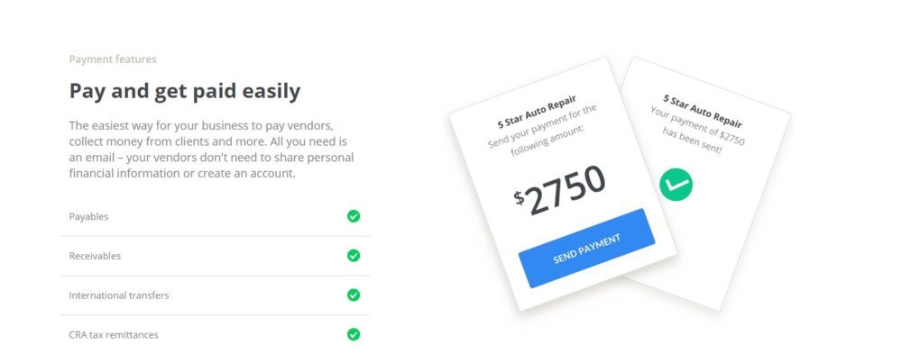Click the 'Pay and get paid easily' heading

pyautogui.click(x=185, y=91)
